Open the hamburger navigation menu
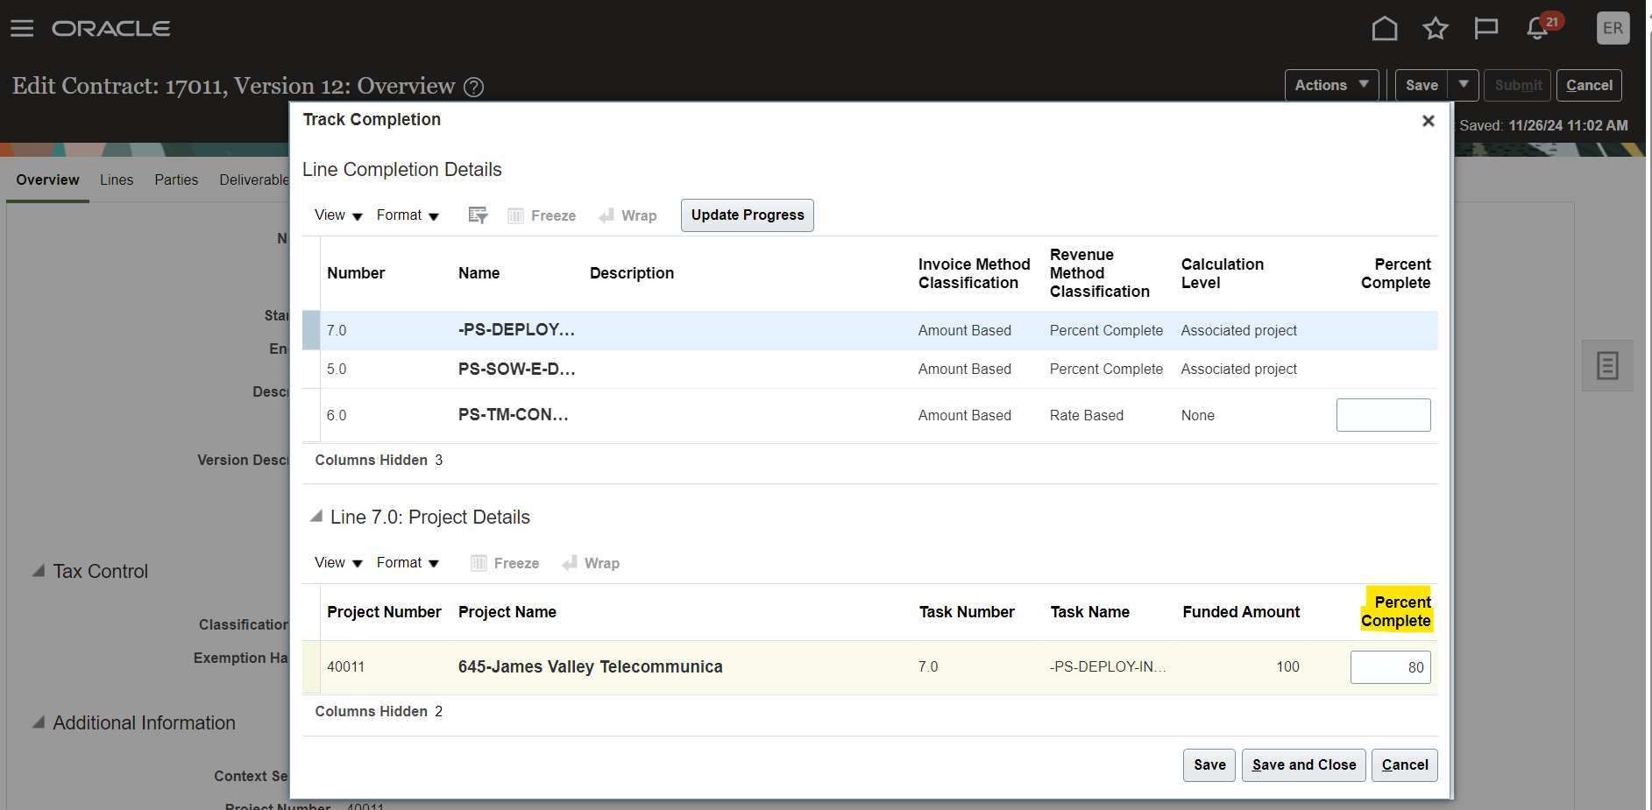Screen dimensions: 1652x810 22,28
